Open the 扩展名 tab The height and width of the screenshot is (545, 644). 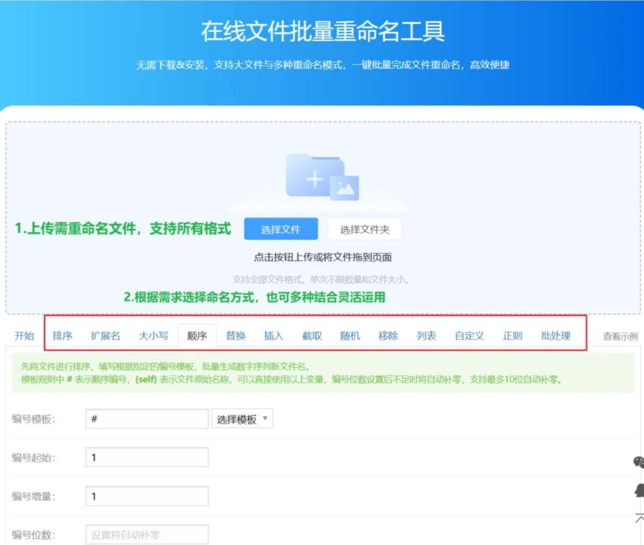105,336
